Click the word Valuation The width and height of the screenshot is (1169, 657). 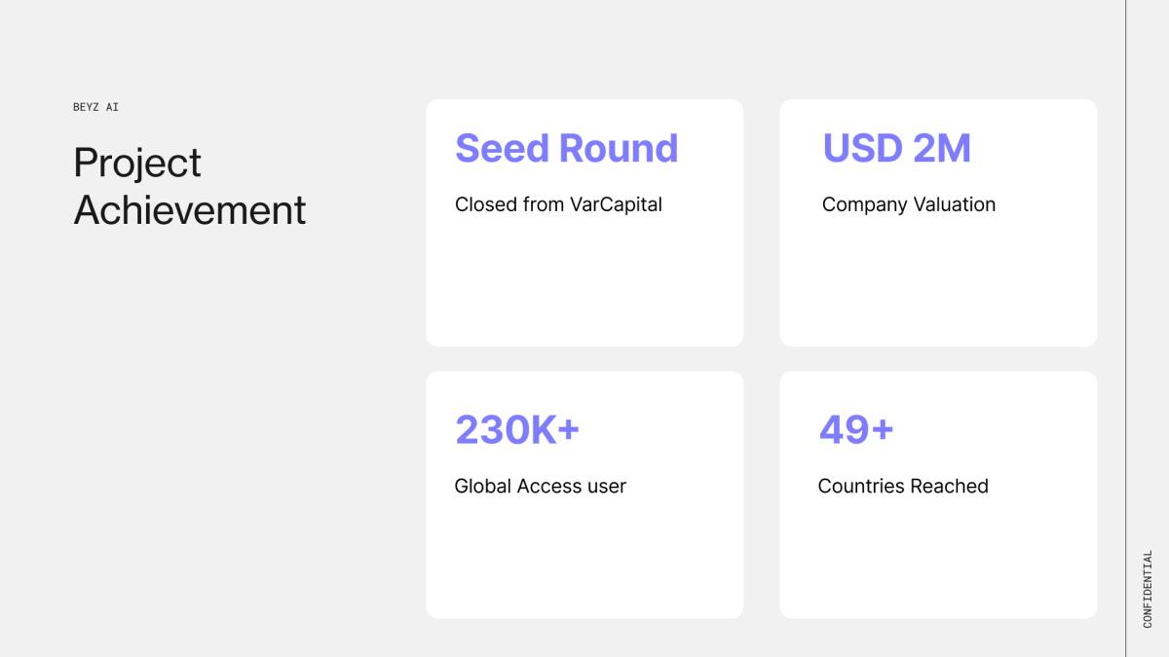pyautogui.click(x=954, y=204)
